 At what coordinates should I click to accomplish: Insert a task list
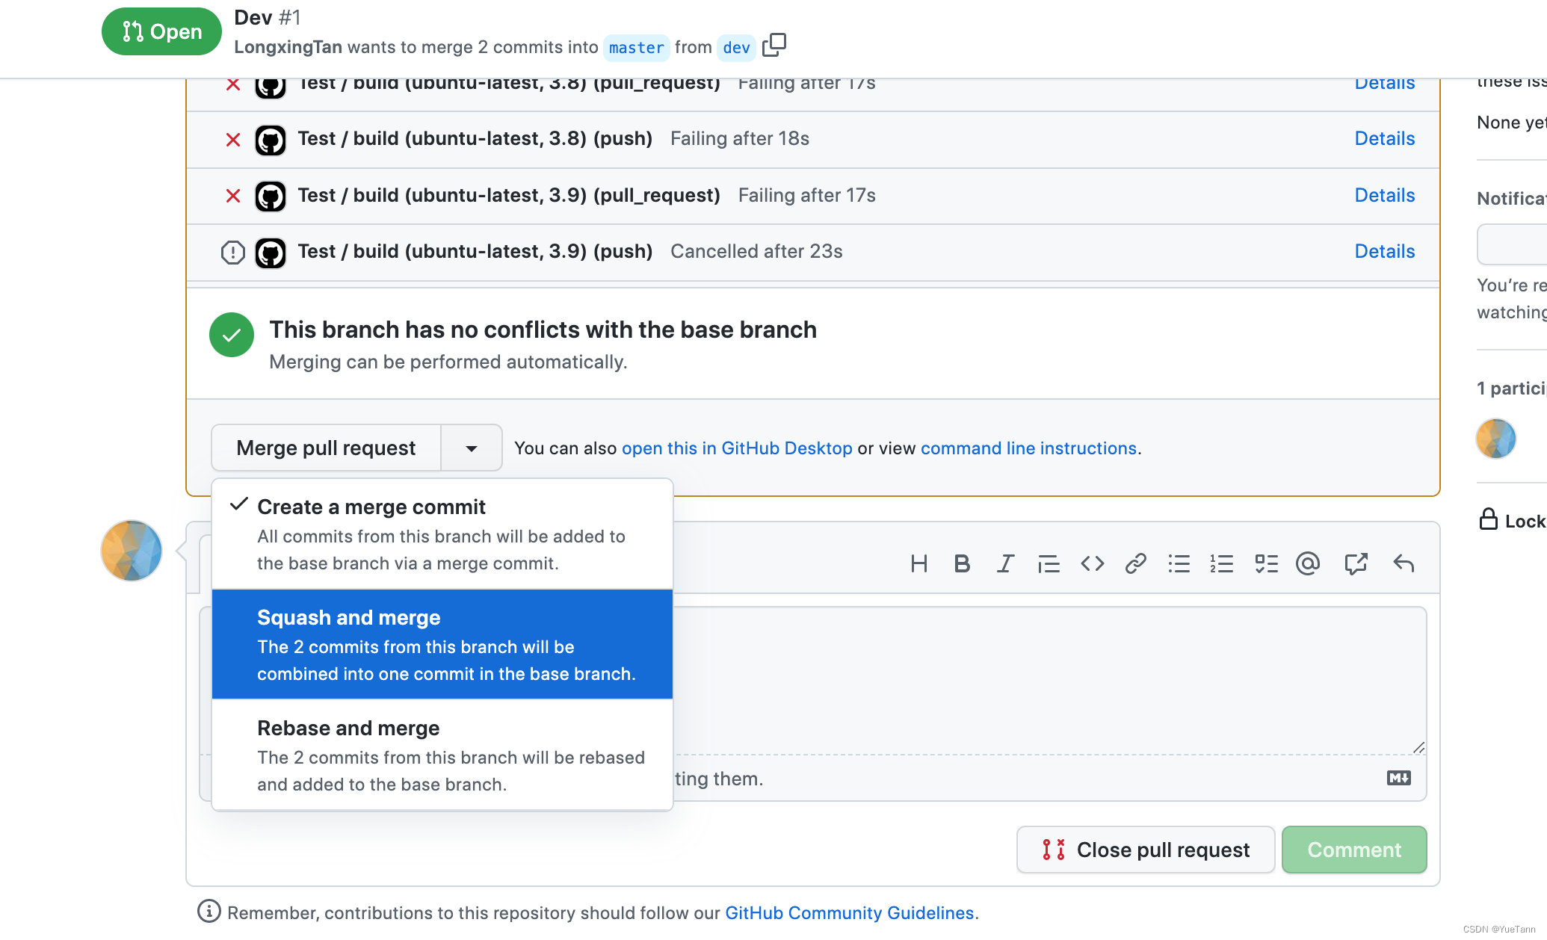[1266, 563]
